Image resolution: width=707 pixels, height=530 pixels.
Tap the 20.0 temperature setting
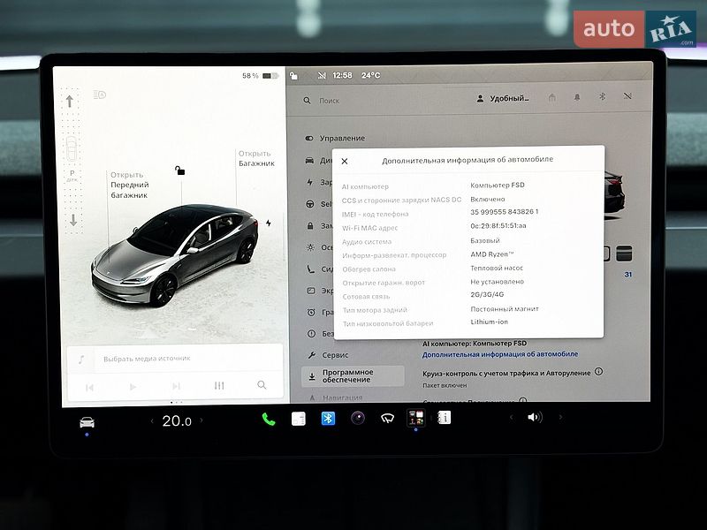click(176, 421)
